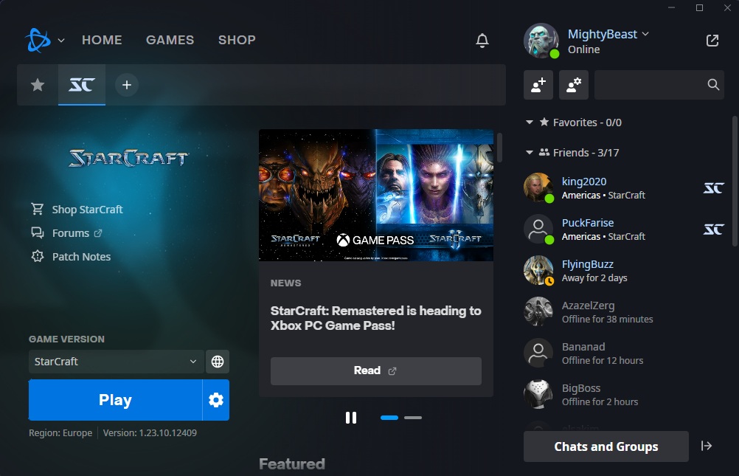Open the StarCraft: Remastered news headline
739x476 pixels.
tap(375, 318)
